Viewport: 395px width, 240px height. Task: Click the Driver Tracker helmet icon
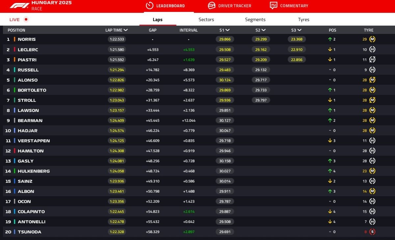pyautogui.click(x=212, y=6)
